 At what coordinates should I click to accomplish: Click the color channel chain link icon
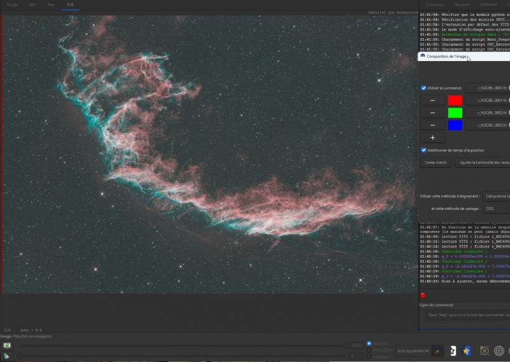pyautogui.click(x=438, y=351)
